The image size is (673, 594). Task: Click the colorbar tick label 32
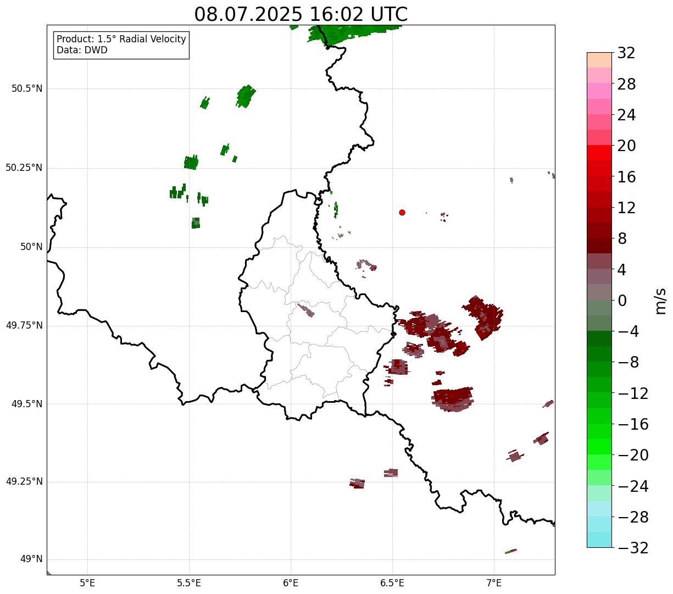(626, 53)
